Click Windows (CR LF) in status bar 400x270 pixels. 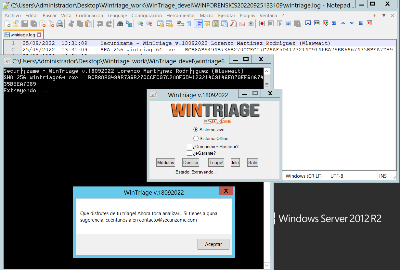303,176
